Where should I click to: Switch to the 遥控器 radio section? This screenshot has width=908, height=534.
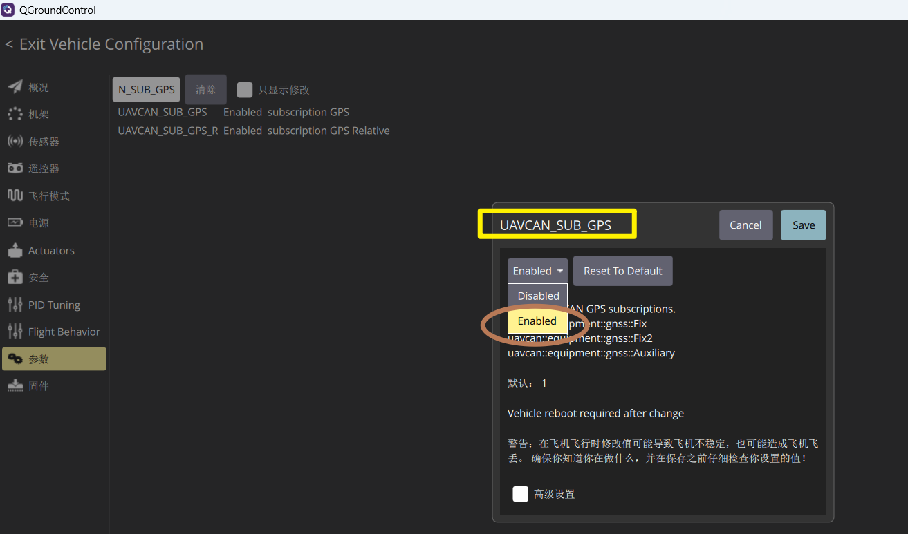(54, 169)
